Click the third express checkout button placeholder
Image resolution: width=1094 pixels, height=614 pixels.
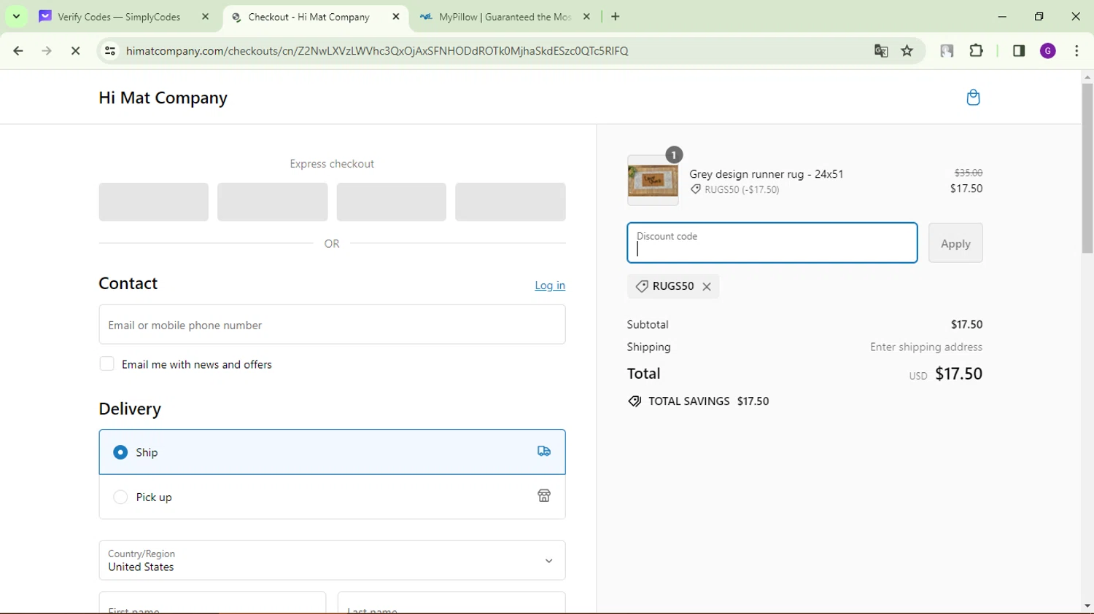[392, 202]
